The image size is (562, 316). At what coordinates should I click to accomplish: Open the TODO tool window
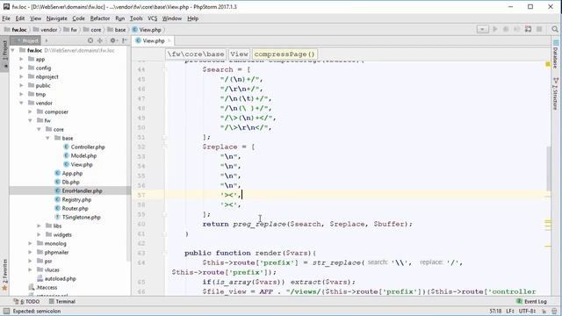pos(26,301)
